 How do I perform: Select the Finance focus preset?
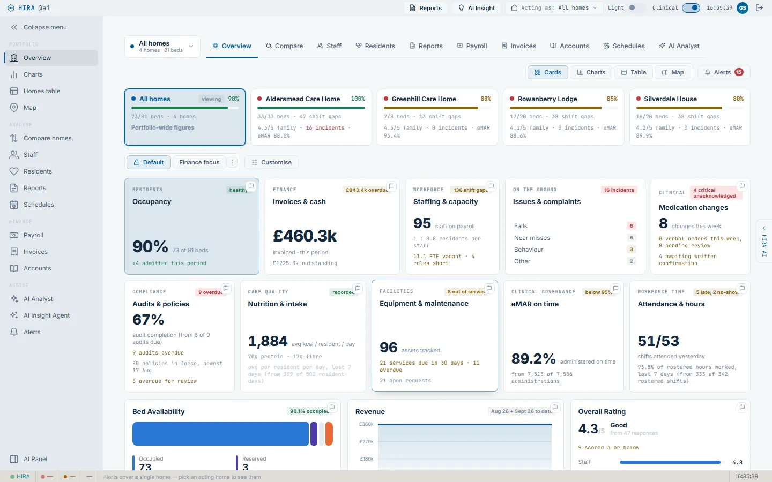199,162
